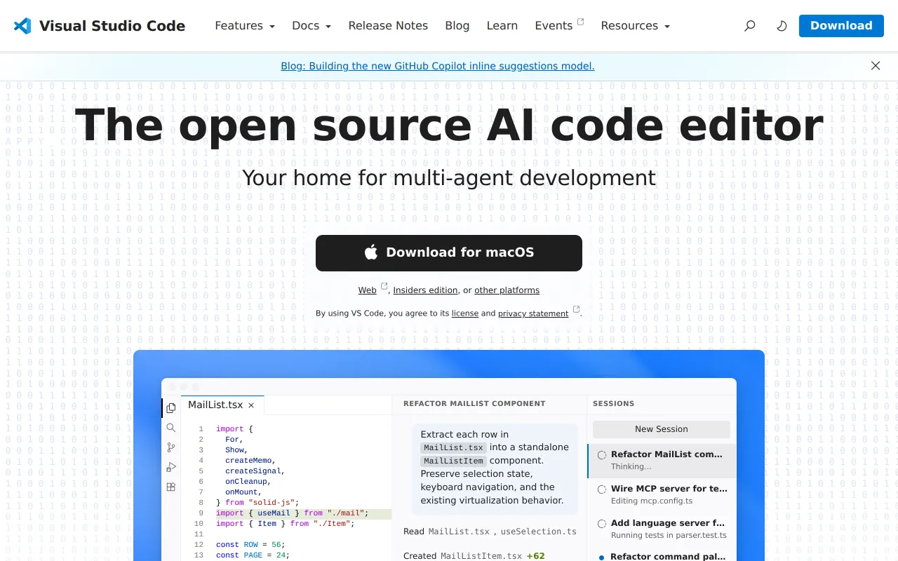The height and width of the screenshot is (561, 898).
Task: Click the Search icon in editor sidebar
Action: pos(171,428)
